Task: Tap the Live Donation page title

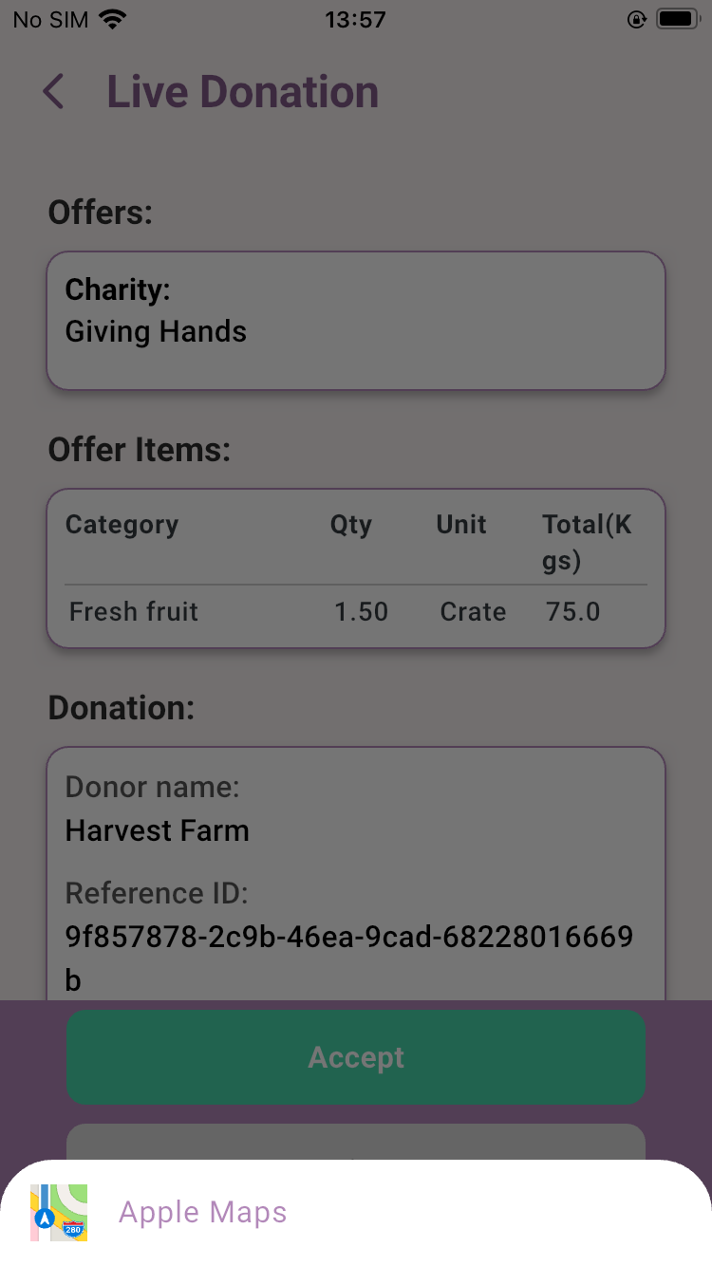Action: (x=242, y=92)
